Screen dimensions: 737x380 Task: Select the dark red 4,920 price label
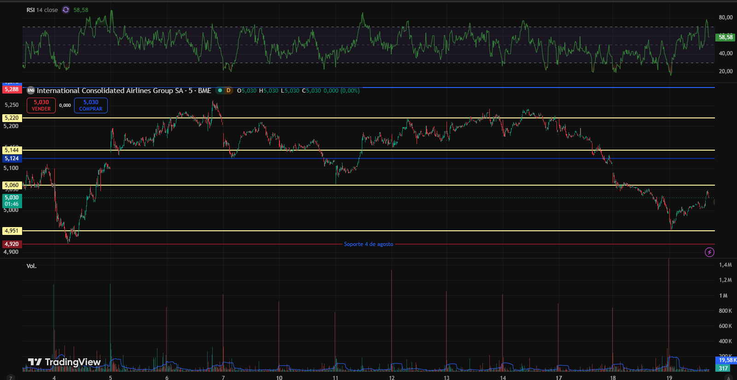12,244
